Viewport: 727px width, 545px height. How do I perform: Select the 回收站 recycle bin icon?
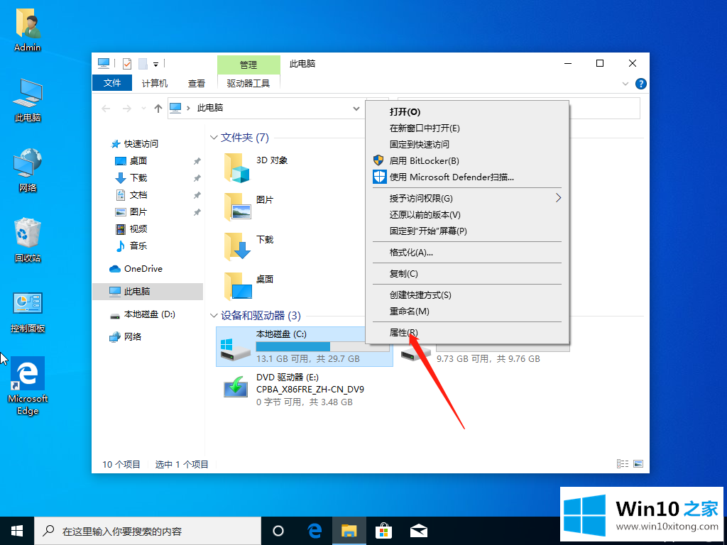point(28,240)
